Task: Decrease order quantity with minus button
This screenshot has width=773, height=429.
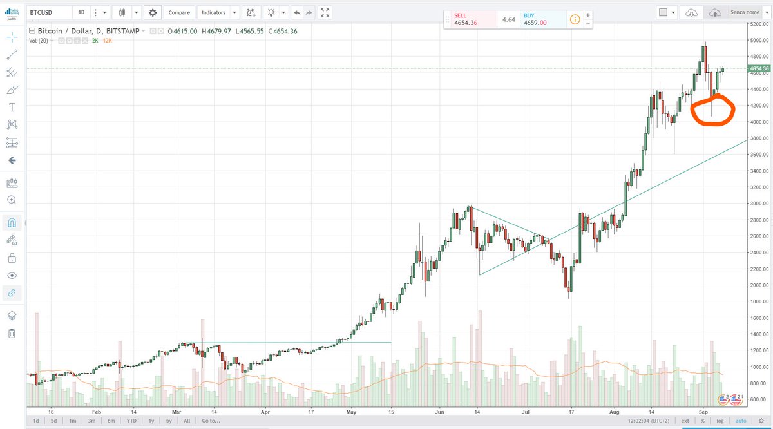Action: pos(588,24)
